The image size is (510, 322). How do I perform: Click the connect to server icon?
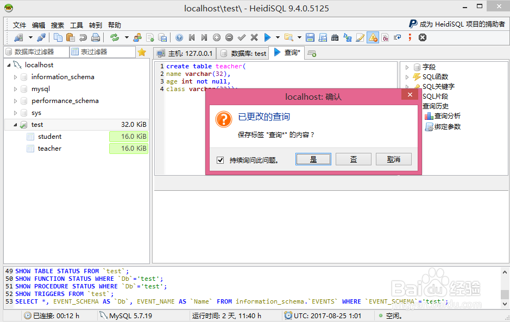click(x=18, y=37)
